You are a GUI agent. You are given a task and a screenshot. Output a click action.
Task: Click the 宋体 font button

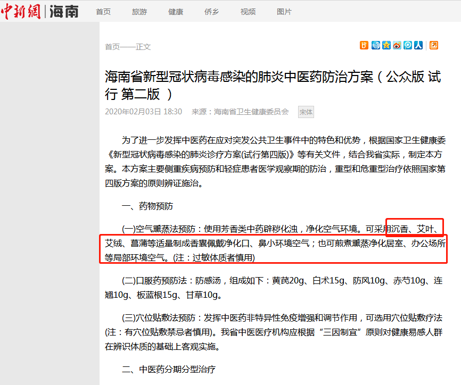click(x=306, y=112)
